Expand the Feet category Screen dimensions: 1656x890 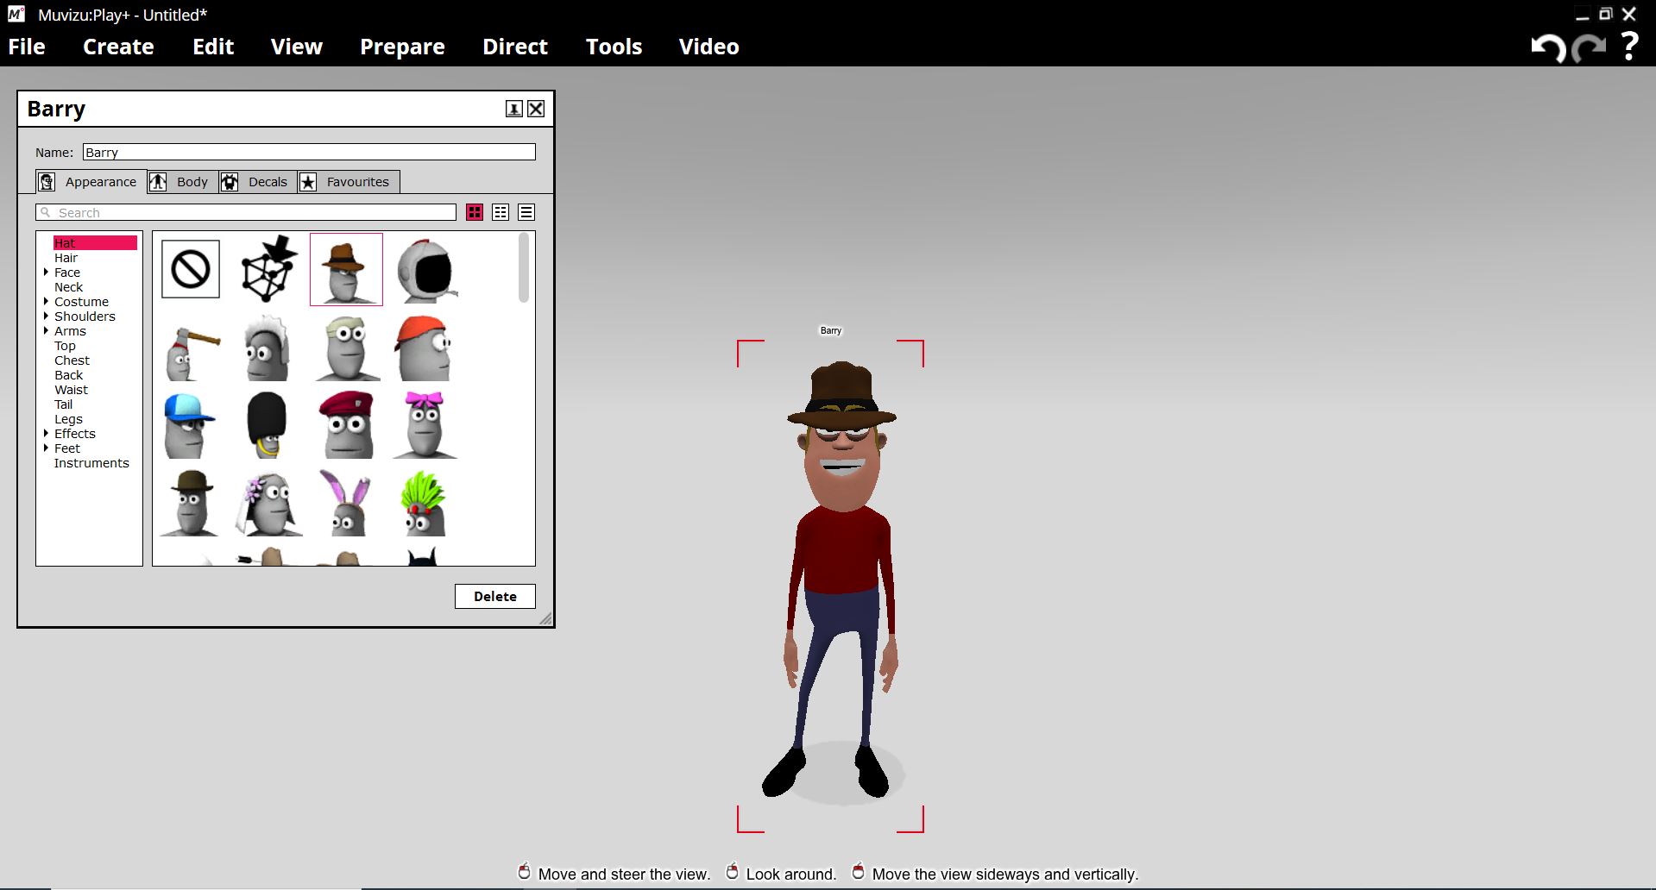tap(46, 448)
